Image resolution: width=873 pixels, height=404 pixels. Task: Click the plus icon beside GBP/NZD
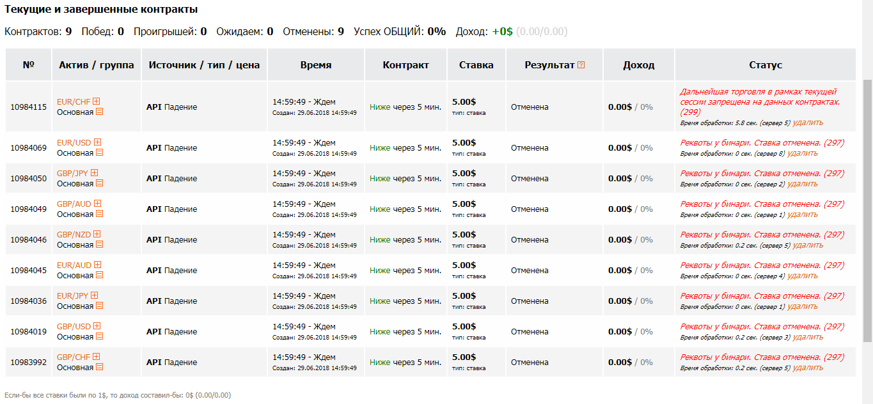[97, 234]
